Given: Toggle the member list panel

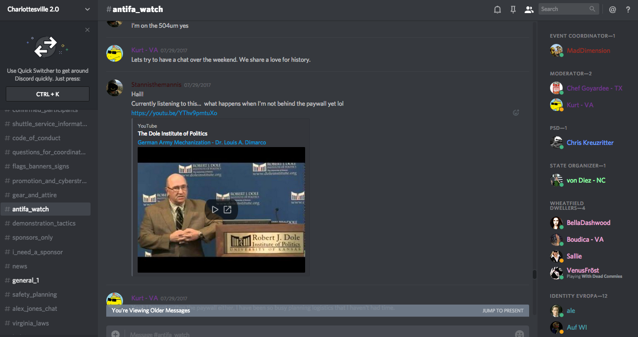Looking at the screenshot, I should 529,9.
